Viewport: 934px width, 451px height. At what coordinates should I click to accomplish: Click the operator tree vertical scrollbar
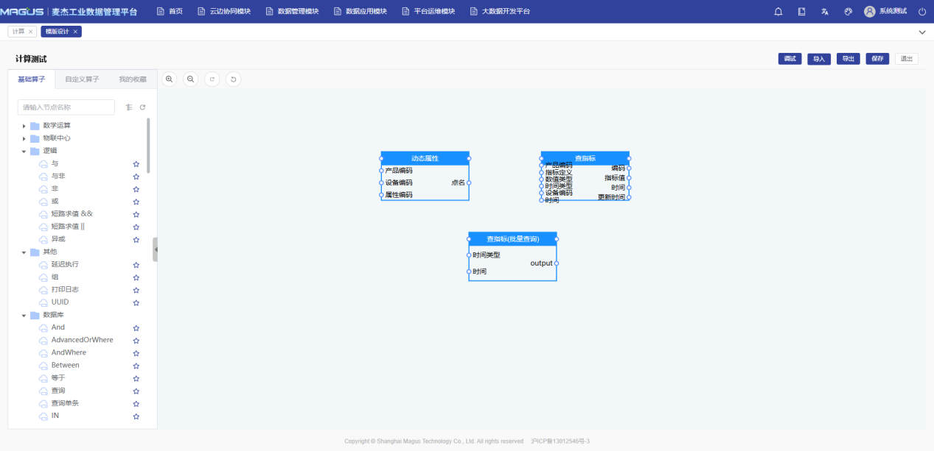148,146
